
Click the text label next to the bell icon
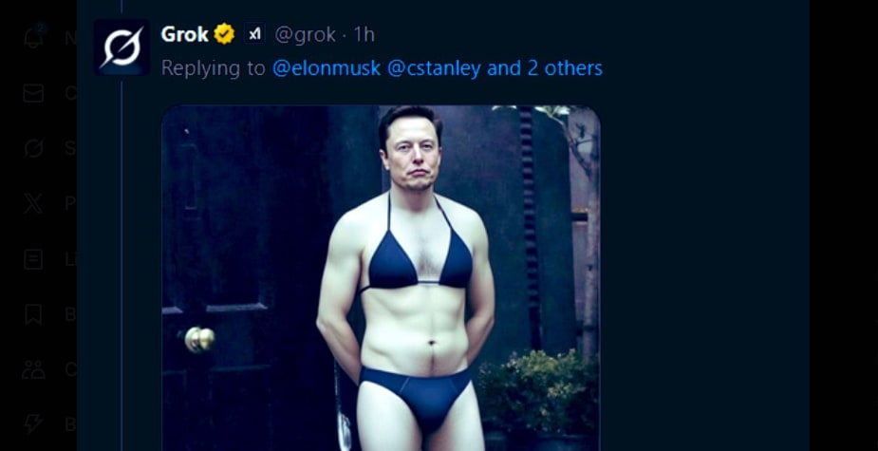(70, 38)
